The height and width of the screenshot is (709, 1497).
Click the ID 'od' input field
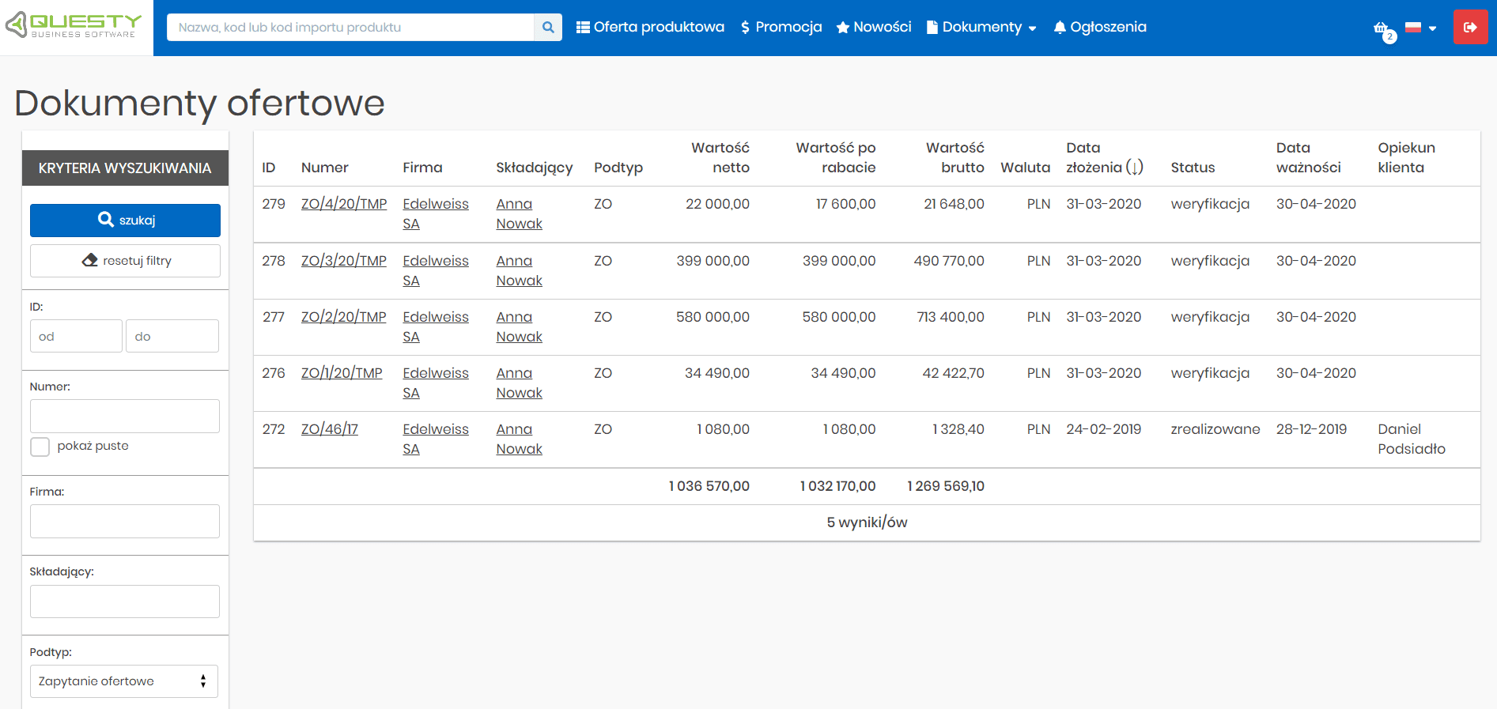point(76,336)
